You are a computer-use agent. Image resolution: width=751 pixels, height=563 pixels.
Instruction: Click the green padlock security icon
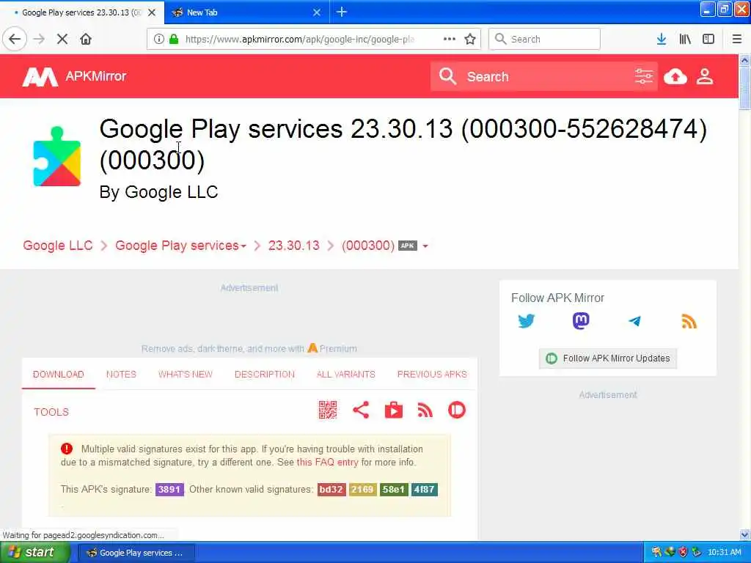pyautogui.click(x=173, y=40)
